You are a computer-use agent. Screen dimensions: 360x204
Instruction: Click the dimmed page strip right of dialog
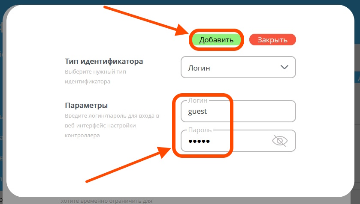coord(357,128)
